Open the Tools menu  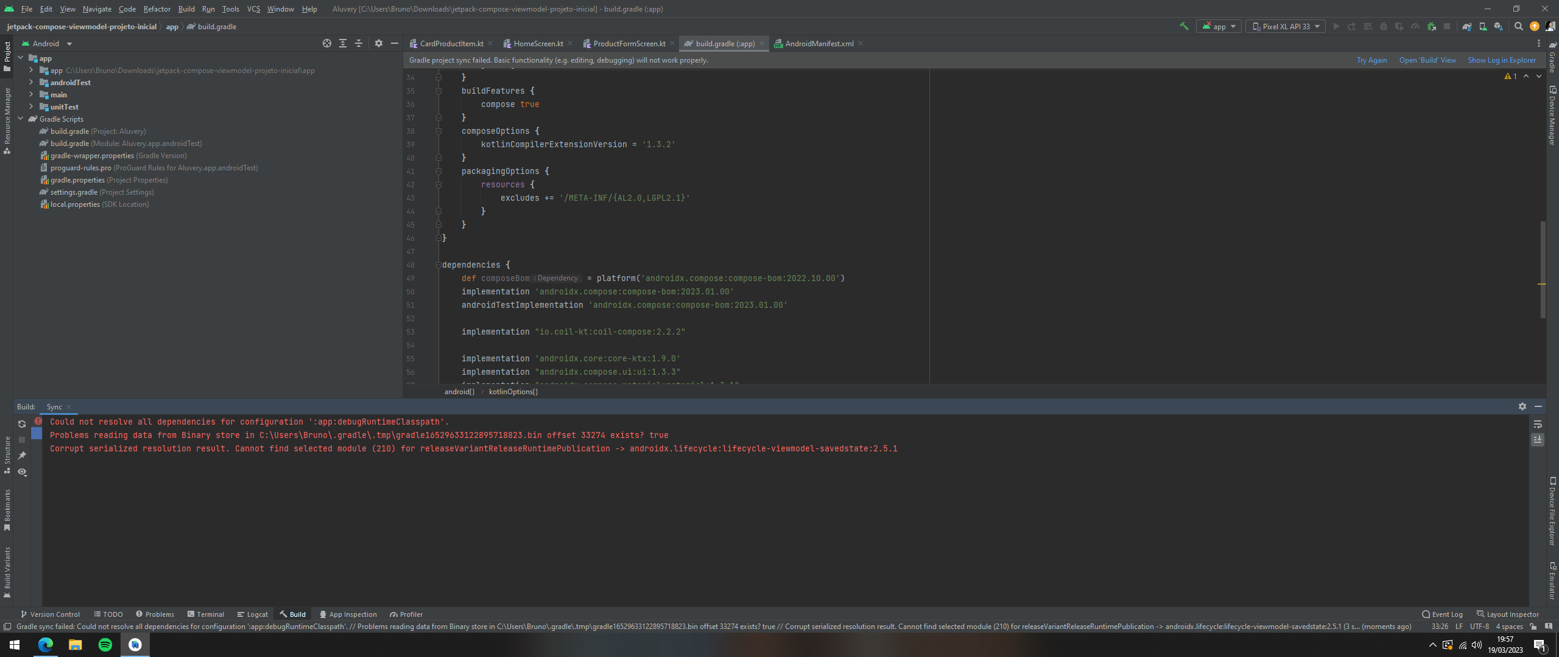pyautogui.click(x=230, y=9)
